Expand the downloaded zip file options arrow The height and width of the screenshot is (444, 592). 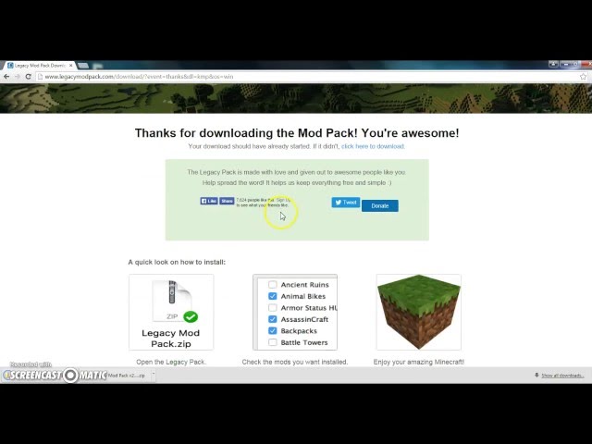pos(154,376)
